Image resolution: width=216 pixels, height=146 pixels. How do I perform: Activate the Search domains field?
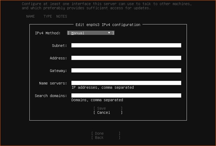pyautogui.click(x=126, y=96)
